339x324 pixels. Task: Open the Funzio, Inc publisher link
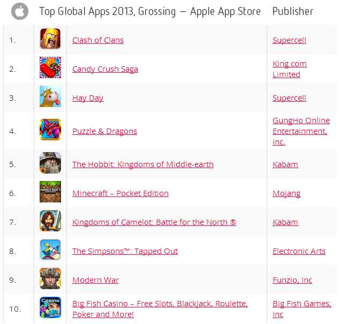pyautogui.click(x=292, y=280)
